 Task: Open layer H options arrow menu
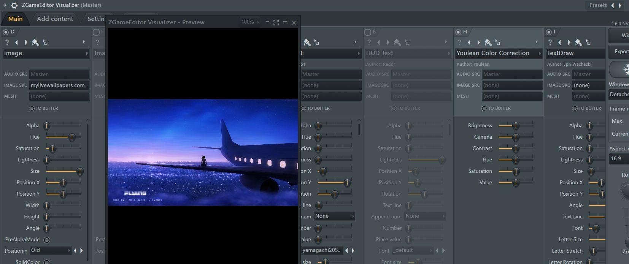click(537, 42)
